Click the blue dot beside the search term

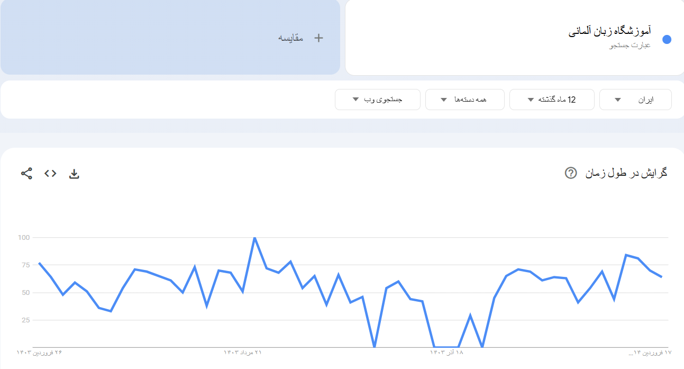click(667, 40)
